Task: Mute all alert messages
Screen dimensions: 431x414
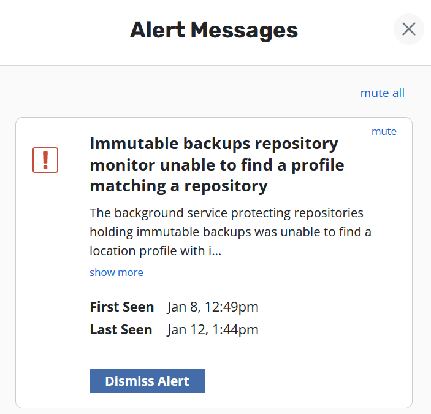Action: pos(383,93)
